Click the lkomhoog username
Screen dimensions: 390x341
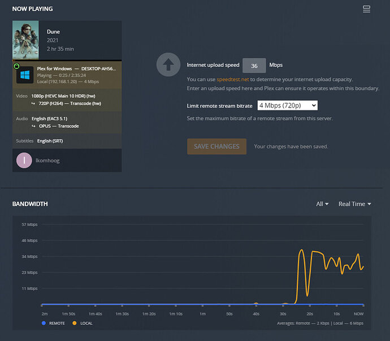[x=47, y=161]
